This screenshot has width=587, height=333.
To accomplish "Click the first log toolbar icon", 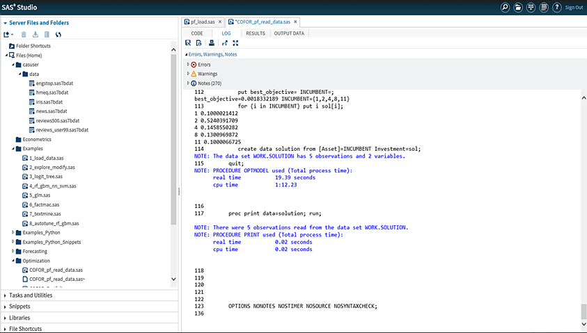I will [188, 43].
